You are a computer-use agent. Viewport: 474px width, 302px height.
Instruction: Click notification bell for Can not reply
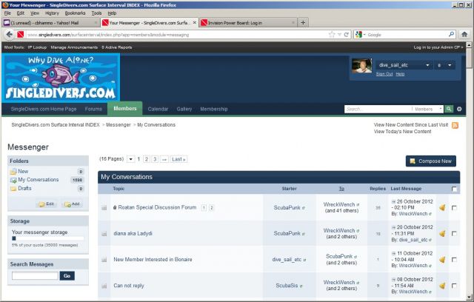point(442,286)
